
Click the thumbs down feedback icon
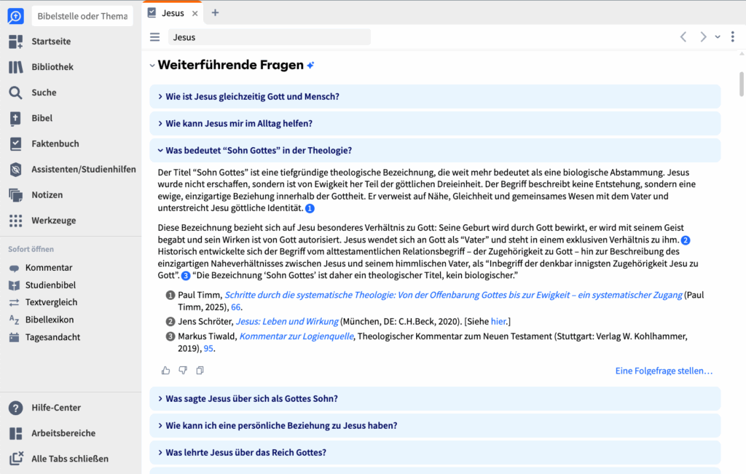(x=183, y=371)
